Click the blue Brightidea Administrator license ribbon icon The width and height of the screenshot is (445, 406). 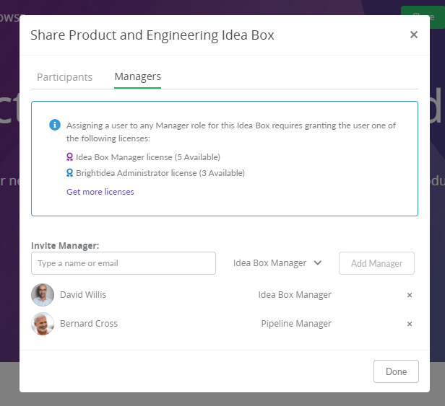coord(69,173)
